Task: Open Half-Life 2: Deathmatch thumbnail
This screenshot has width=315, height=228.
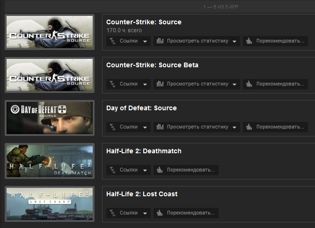Action: point(50,161)
